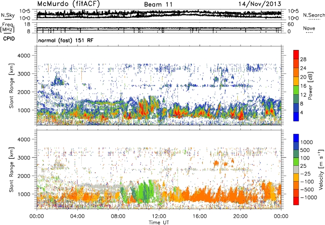Click the red top of power colorbar
Viewport: 325px width, 225px height.
(296, 54)
